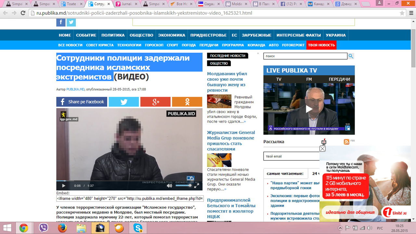Screen dimensions: 416x234
Task: Open the СОБЫТИЕ section
Action: point(86,35)
